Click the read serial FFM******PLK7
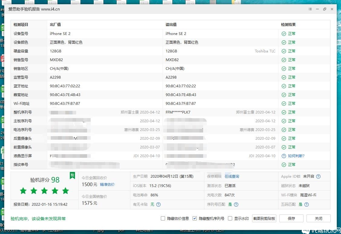The image size is (341, 234). (x=178, y=112)
